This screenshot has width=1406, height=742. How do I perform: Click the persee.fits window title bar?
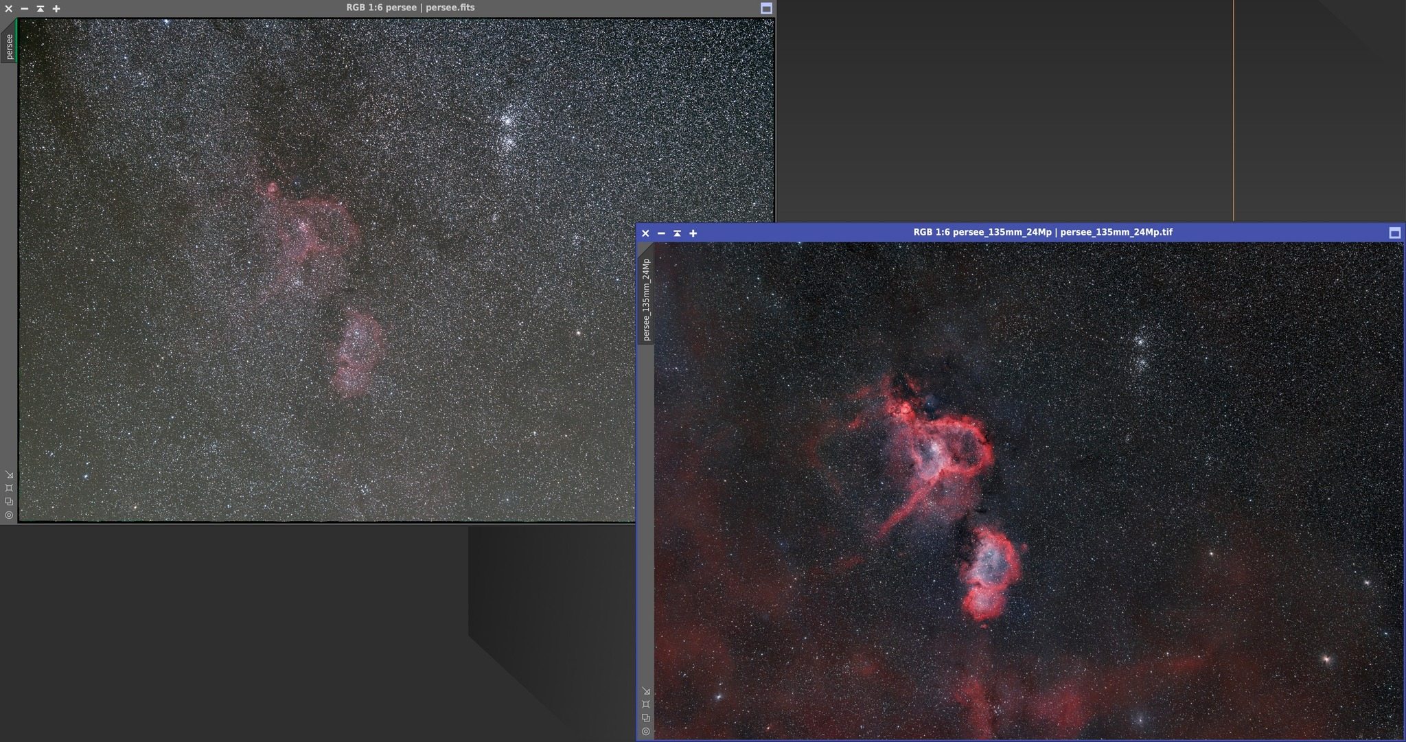click(410, 8)
